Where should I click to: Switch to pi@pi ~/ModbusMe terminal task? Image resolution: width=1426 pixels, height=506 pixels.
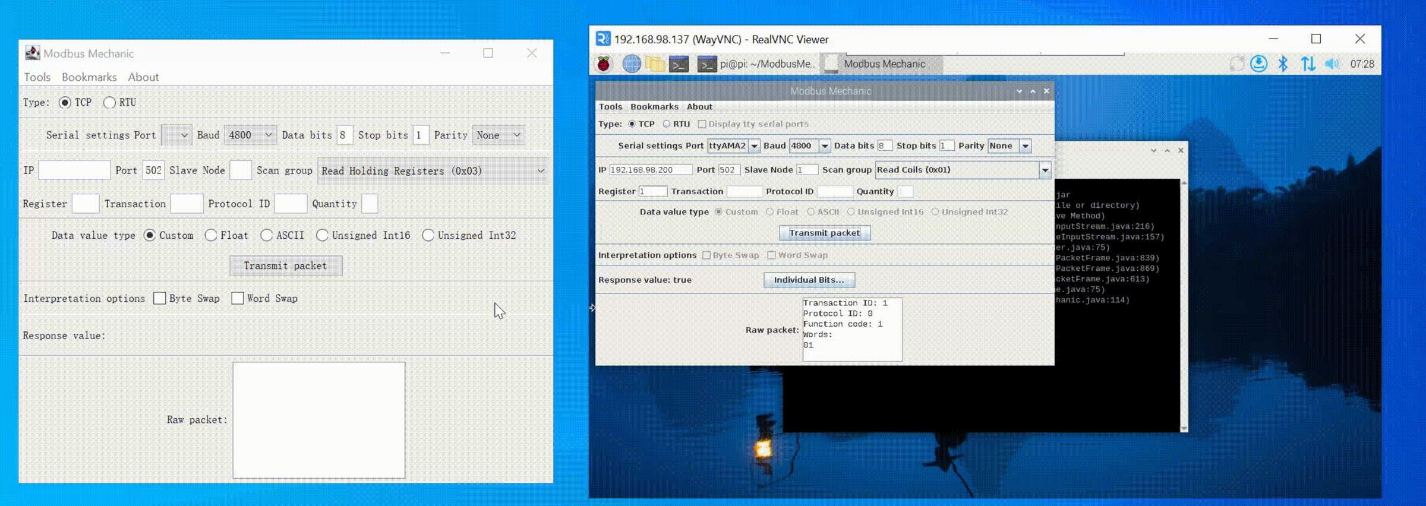pyautogui.click(x=757, y=64)
